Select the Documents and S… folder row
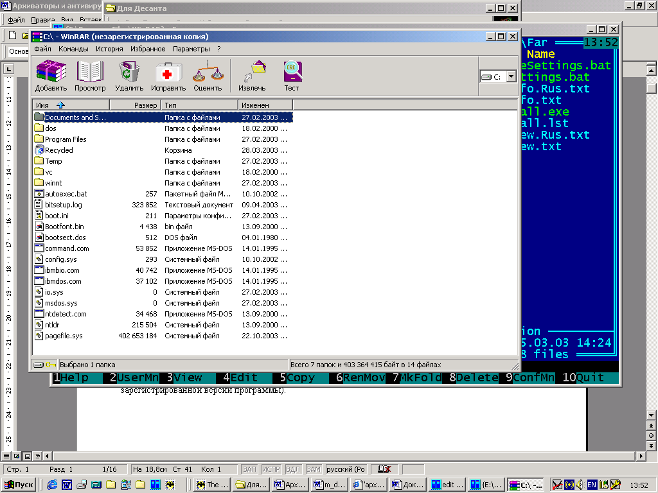Image resolution: width=658 pixels, height=493 pixels. tap(163, 117)
